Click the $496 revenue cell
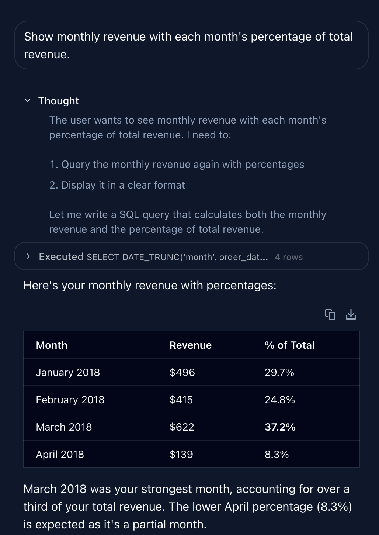The width and height of the screenshot is (379, 535). click(x=182, y=372)
